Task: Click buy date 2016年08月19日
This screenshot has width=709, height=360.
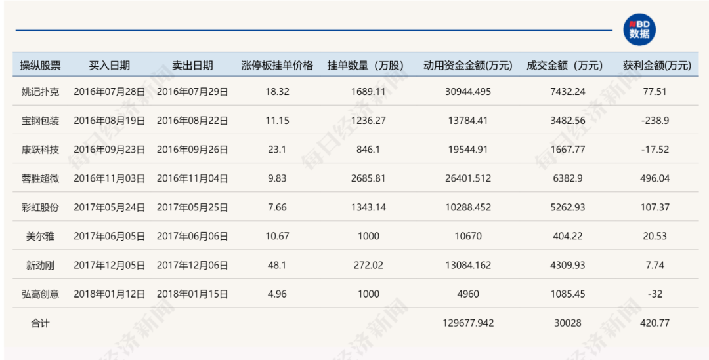Action: point(110,121)
